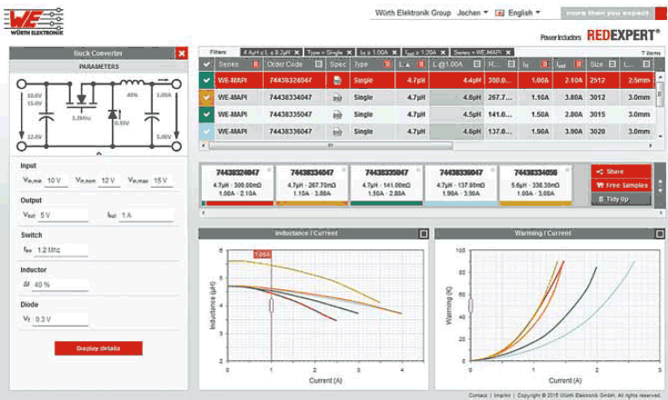
Task: Close the 74438335047 comparison card
Action: (x=418, y=170)
